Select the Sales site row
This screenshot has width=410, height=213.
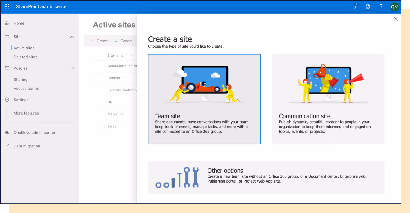[115, 127]
